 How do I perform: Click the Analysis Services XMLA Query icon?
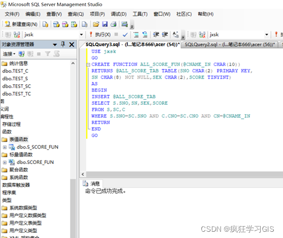coord(74,24)
